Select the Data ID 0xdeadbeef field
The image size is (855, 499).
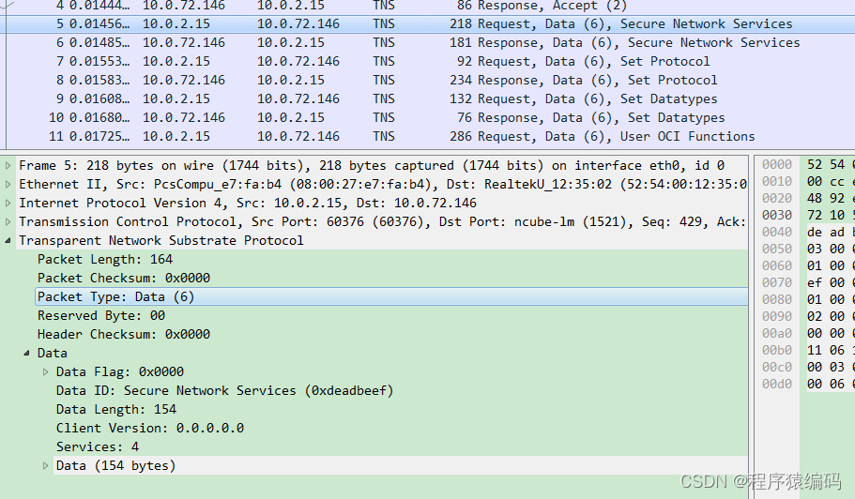[x=224, y=390]
